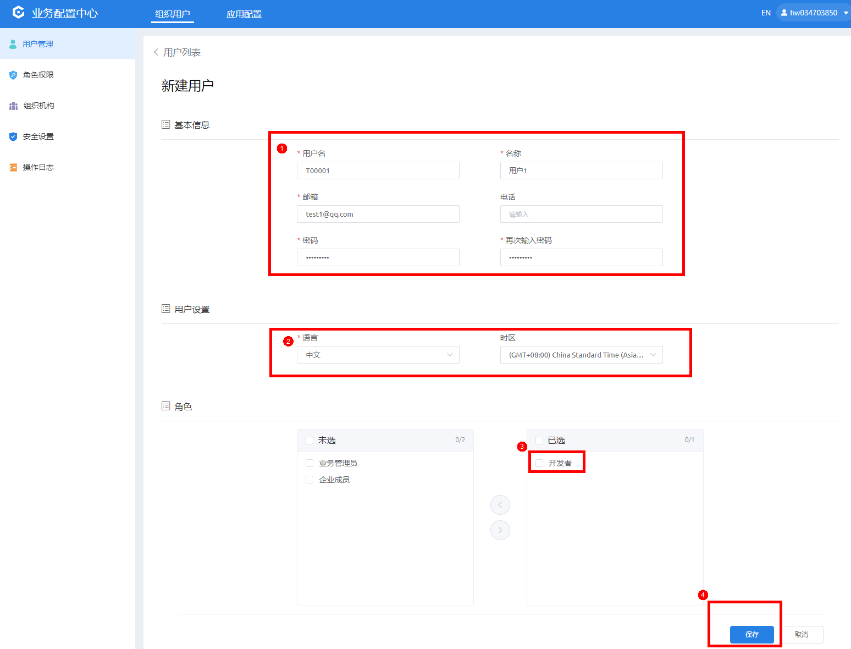Viewport: 851px width, 649px height.
Task: Move the selected role right with the arrow button
Action: pyautogui.click(x=500, y=530)
